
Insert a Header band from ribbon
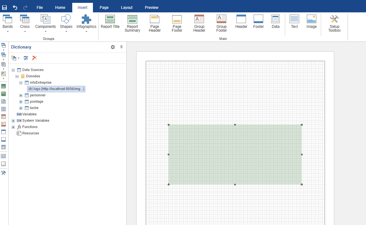(241, 22)
